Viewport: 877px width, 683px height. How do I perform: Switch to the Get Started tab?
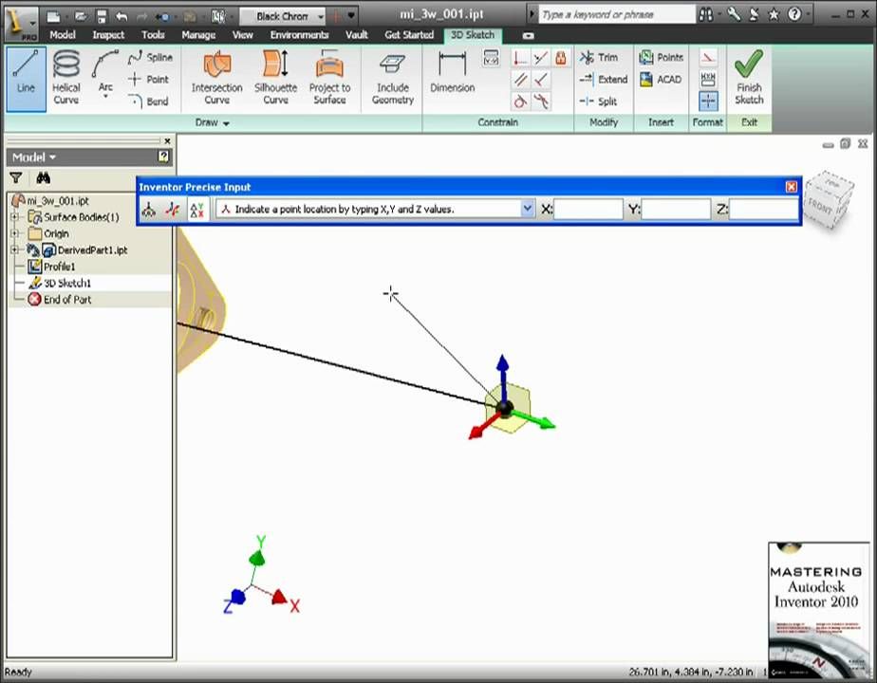pyautogui.click(x=408, y=34)
